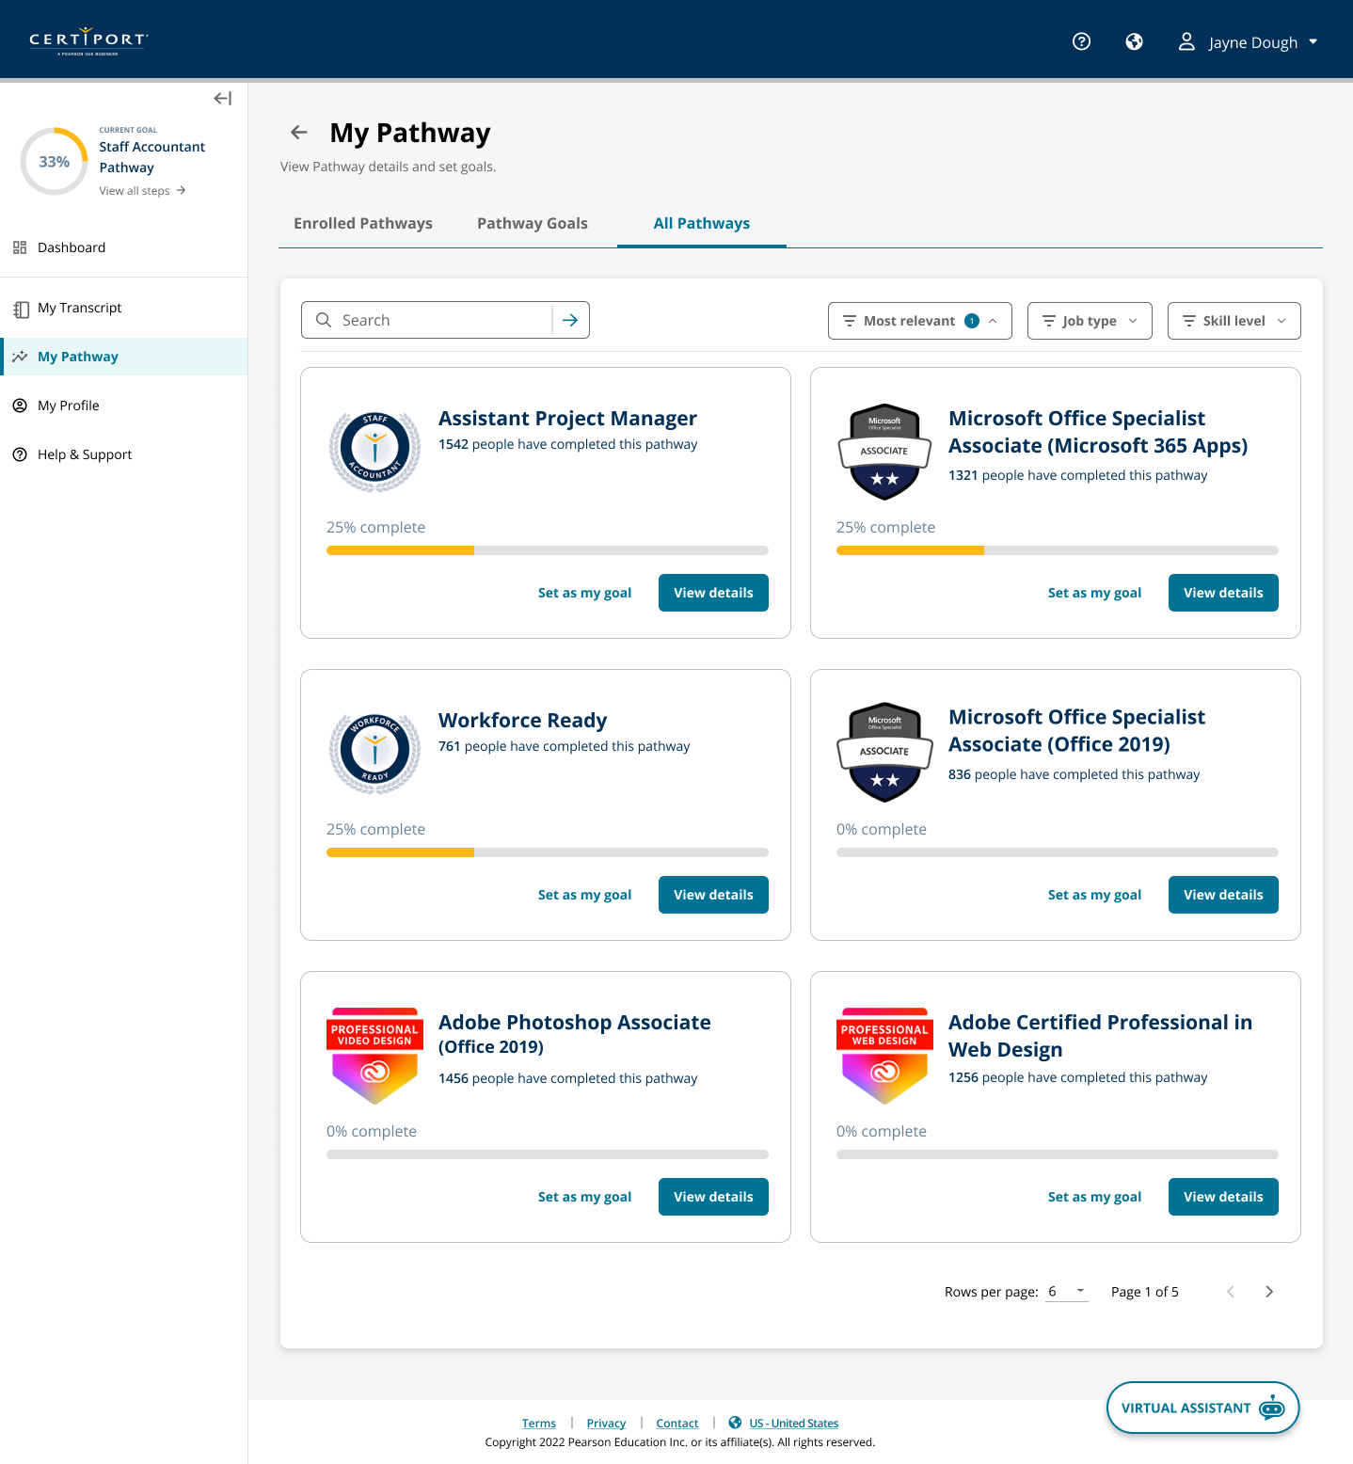Screen dimensions: 1353x1464
Task: Collapse the sidebar with the arrow icon
Action: [x=223, y=98]
